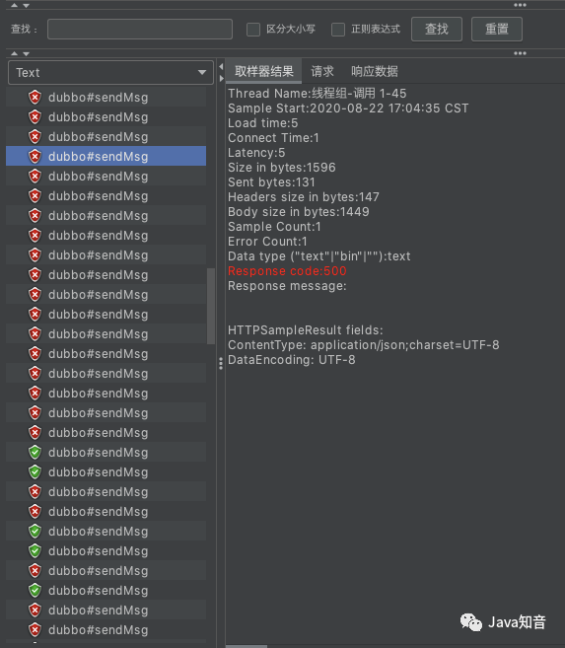The width and height of the screenshot is (565, 648).
Task: Enable the 区分大小写 case-sensitive checkbox
Action: tap(253, 30)
